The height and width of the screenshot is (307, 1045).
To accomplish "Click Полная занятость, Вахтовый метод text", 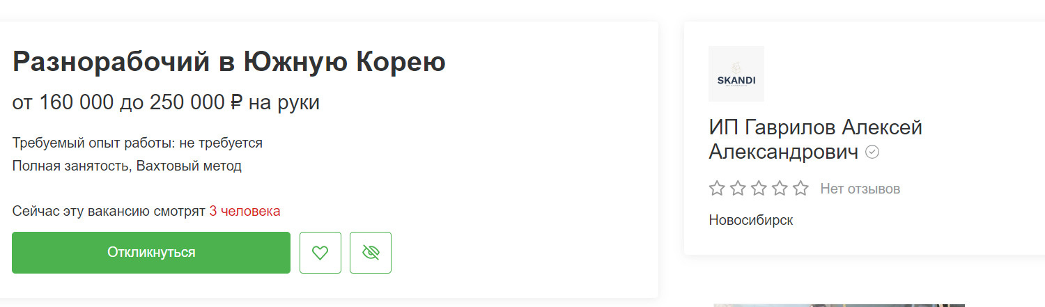I will 127,166.
